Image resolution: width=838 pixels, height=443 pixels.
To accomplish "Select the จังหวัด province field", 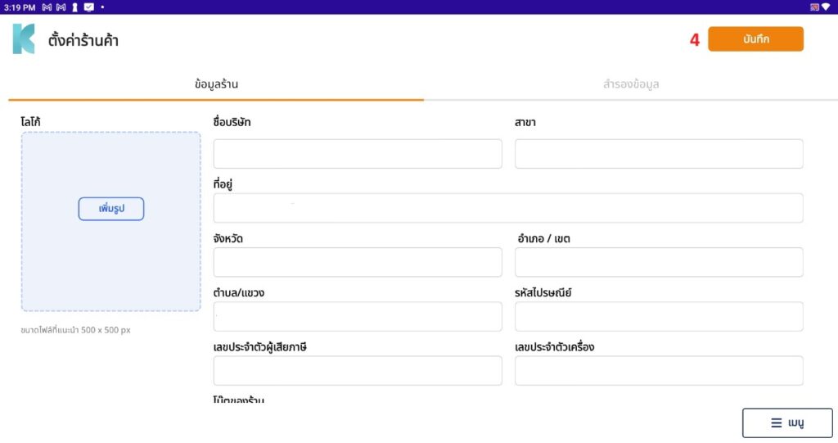I will pyautogui.click(x=357, y=262).
